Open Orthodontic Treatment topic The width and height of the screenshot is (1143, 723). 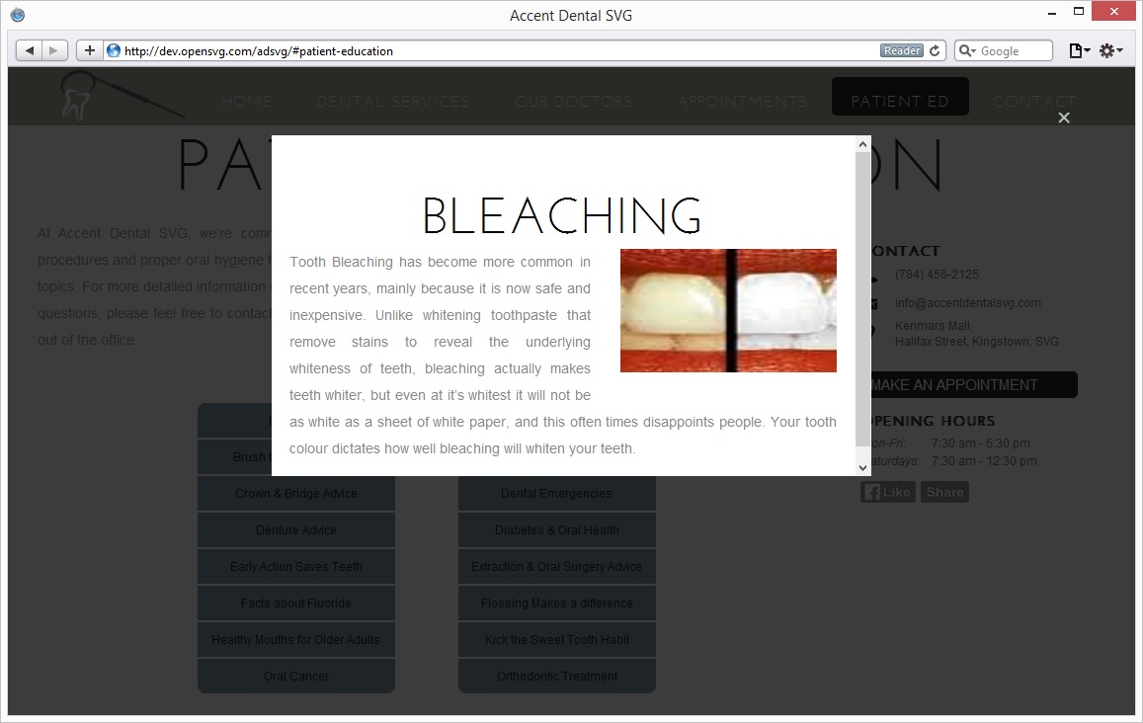point(557,676)
